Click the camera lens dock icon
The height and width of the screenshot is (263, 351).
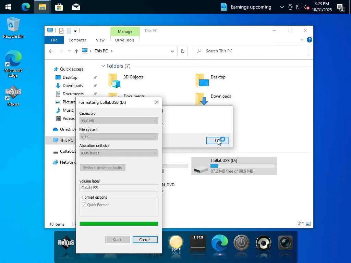coord(286,242)
